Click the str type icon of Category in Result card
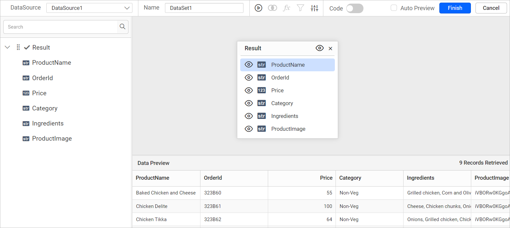510x228 pixels. point(262,103)
